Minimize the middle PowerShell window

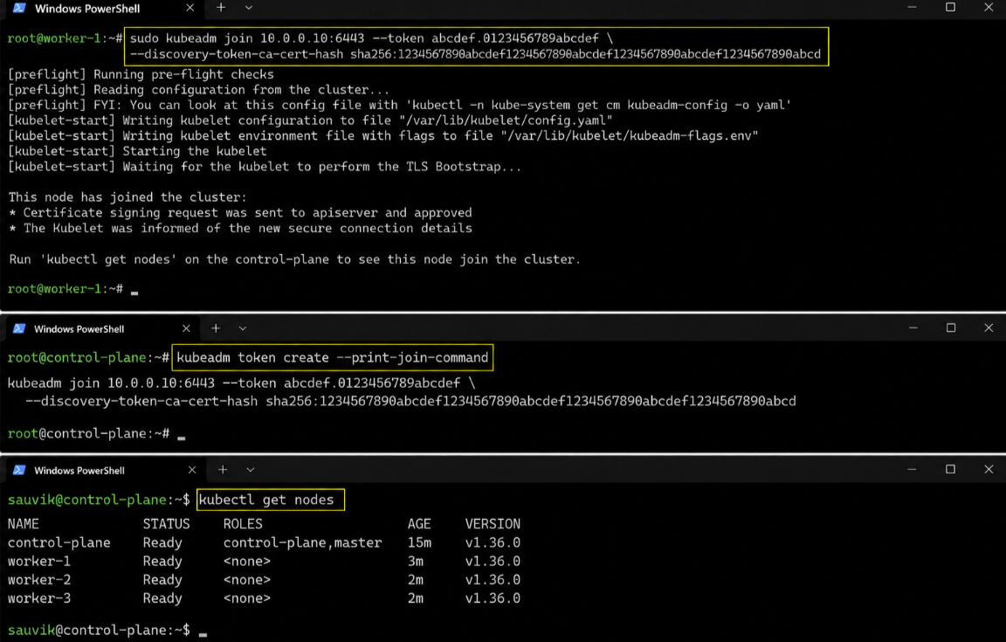tap(913, 328)
